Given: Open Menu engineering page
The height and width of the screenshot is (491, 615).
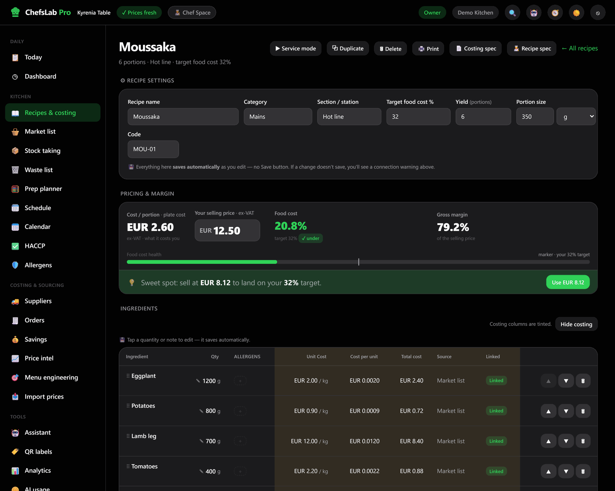Looking at the screenshot, I should pos(53,377).
